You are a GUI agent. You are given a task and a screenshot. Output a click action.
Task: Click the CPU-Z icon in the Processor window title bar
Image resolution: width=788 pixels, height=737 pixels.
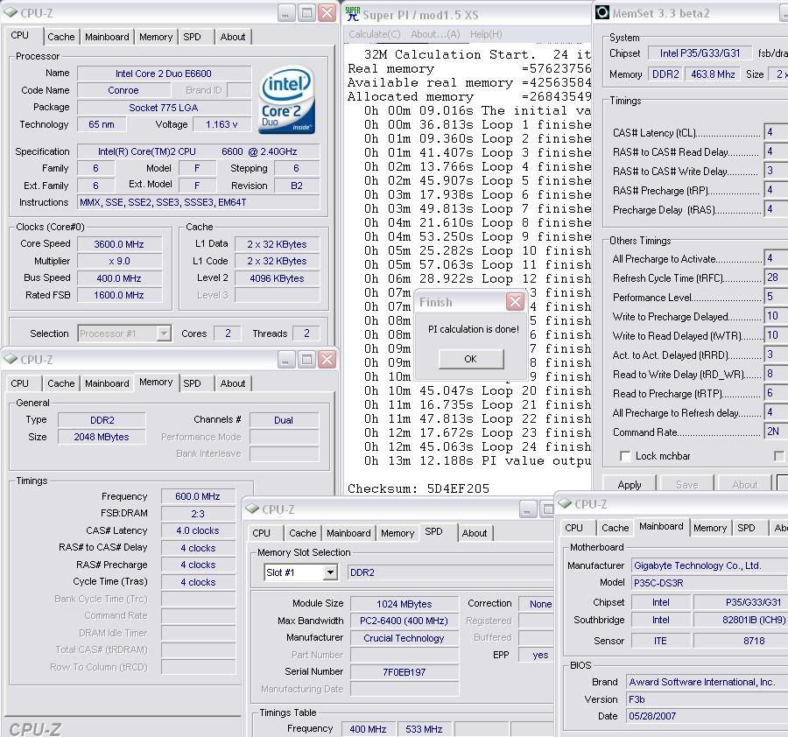coord(10,12)
